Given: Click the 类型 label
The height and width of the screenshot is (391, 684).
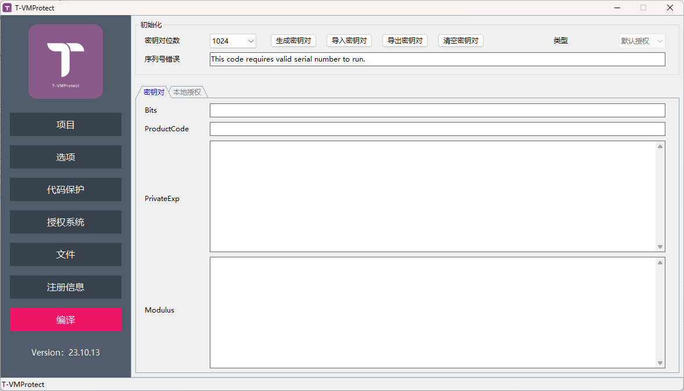Looking at the screenshot, I should 561,41.
